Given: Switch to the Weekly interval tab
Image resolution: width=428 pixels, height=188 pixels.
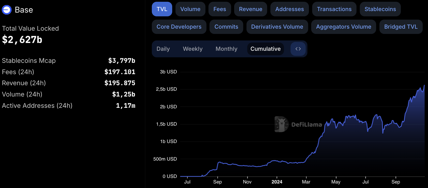Looking at the screenshot, I should pos(193,49).
